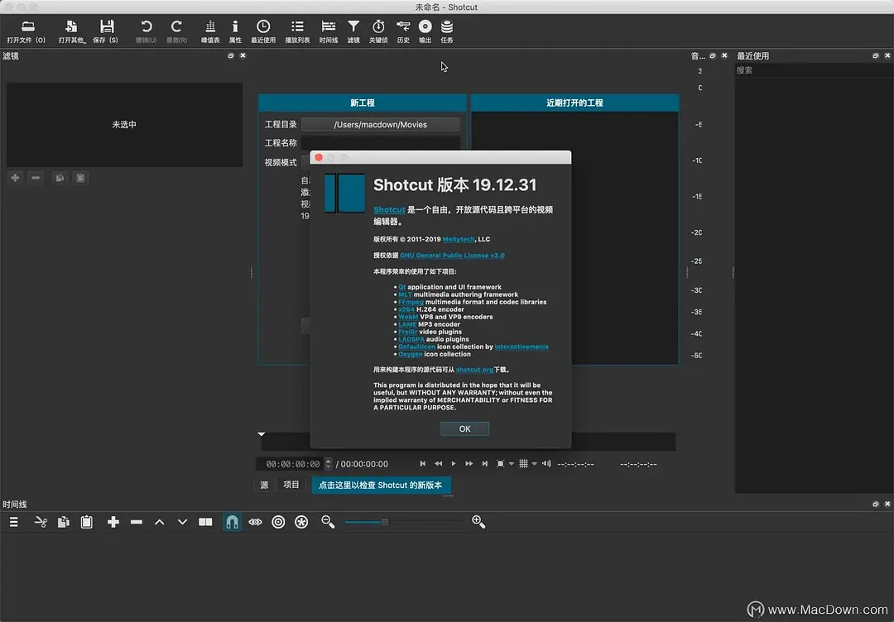Open the Meltytech link
894x622 pixels.
[459, 239]
